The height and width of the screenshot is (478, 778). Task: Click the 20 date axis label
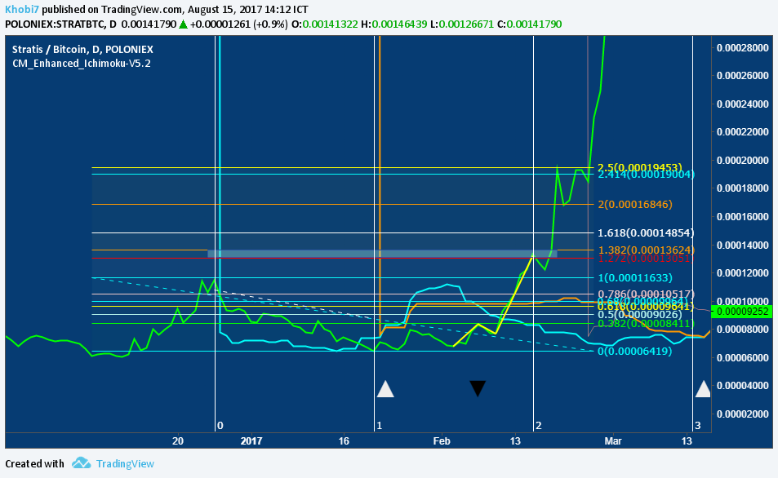(178, 440)
